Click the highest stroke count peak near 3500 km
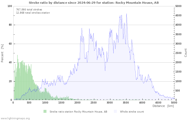Viewport: 188px width, 120px height. (x=126, y=14)
